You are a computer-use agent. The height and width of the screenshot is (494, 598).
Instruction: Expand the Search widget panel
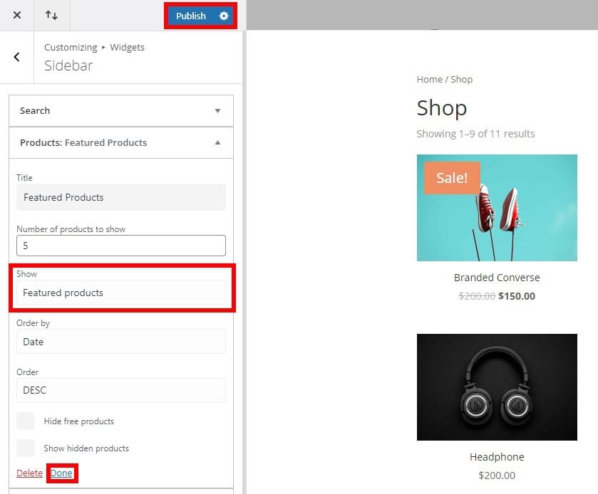pos(120,110)
